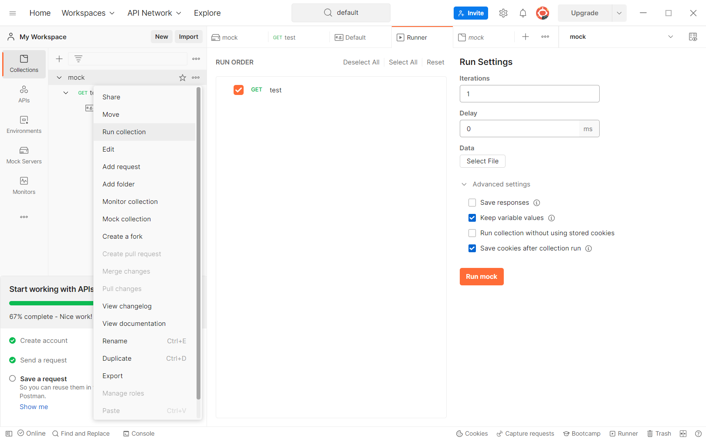
Task: Choose Mock collection in context menu
Action: pyautogui.click(x=145, y=219)
